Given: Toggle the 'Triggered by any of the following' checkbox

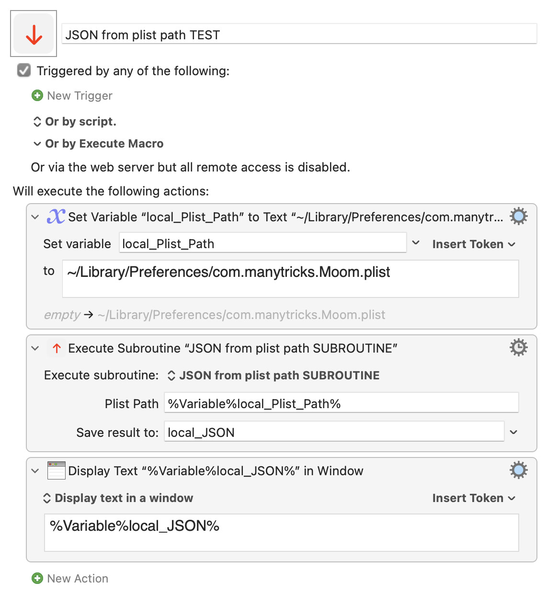Looking at the screenshot, I should [24, 70].
